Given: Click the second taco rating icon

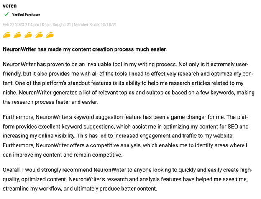Looking at the screenshot, I should pyautogui.click(x=18, y=35).
